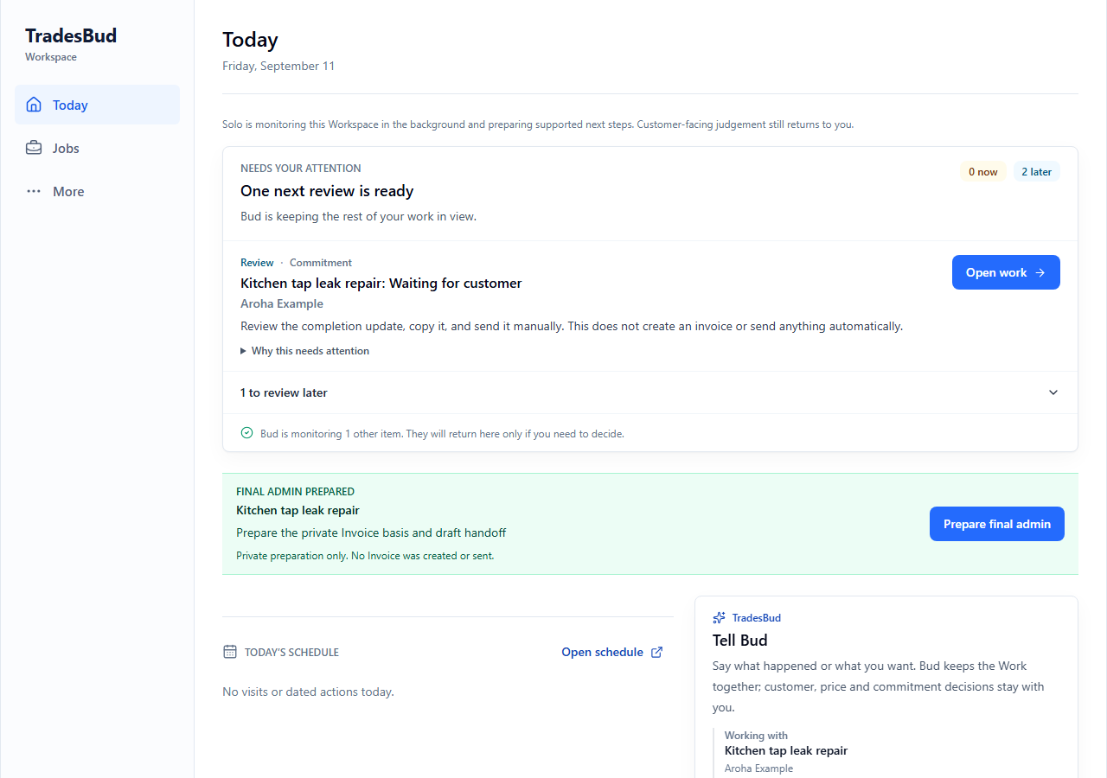Viewport: 1107px width, 778px height.
Task: Open Kitchen tap leak repair under Working with
Action: pyautogui.click(x=786, y=750)
